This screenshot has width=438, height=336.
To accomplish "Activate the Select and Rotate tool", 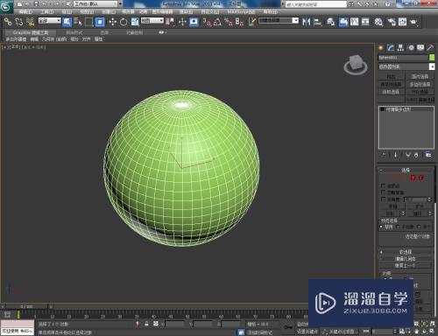I will (x=124, y=22).
